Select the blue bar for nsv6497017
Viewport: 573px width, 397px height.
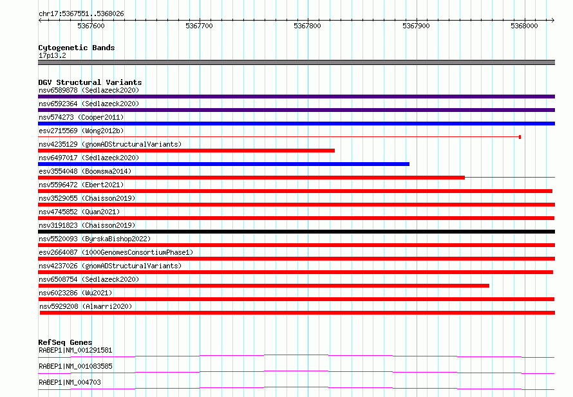click(x=223, y=164)
